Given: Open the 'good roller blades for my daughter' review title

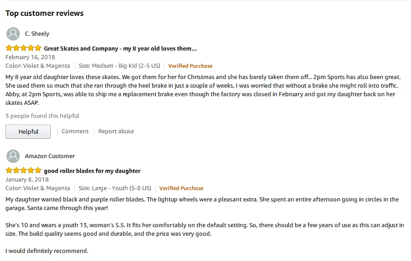Looking at the screenshot, I should [x=92, y=171].
